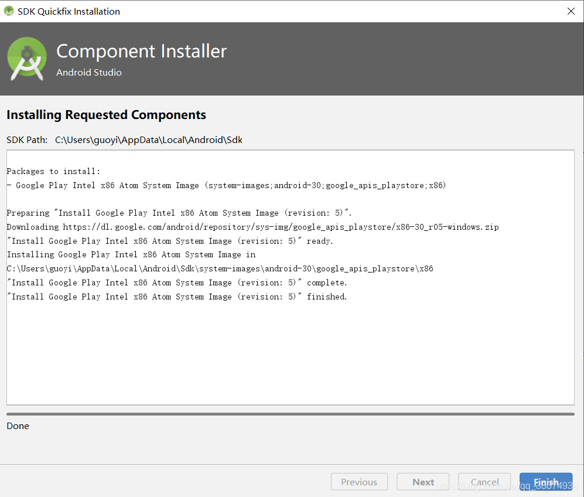Click the installation progress bar
This screenshot has width=584, height=497.
tap(291, 414)
